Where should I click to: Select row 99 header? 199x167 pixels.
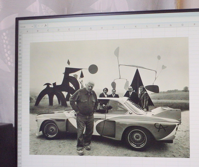(x=20, y=54)
